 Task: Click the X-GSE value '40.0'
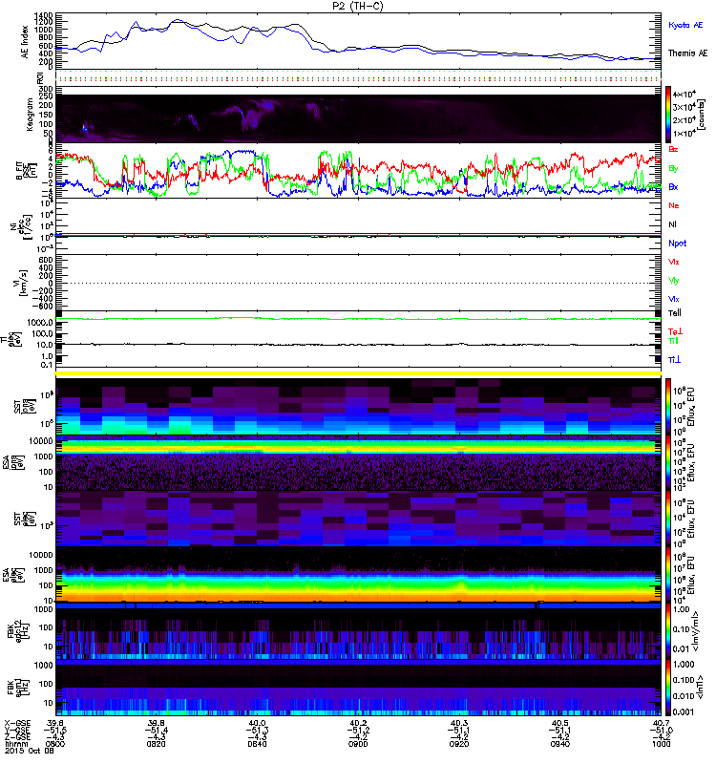[257, 723]
